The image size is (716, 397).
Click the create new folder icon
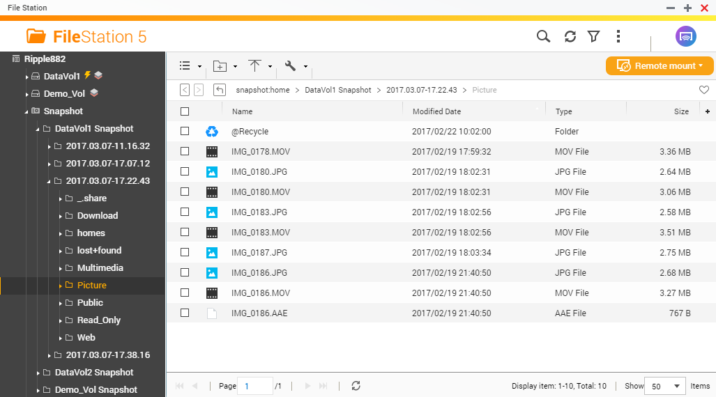pyautogui.click(x=220, y=66)
